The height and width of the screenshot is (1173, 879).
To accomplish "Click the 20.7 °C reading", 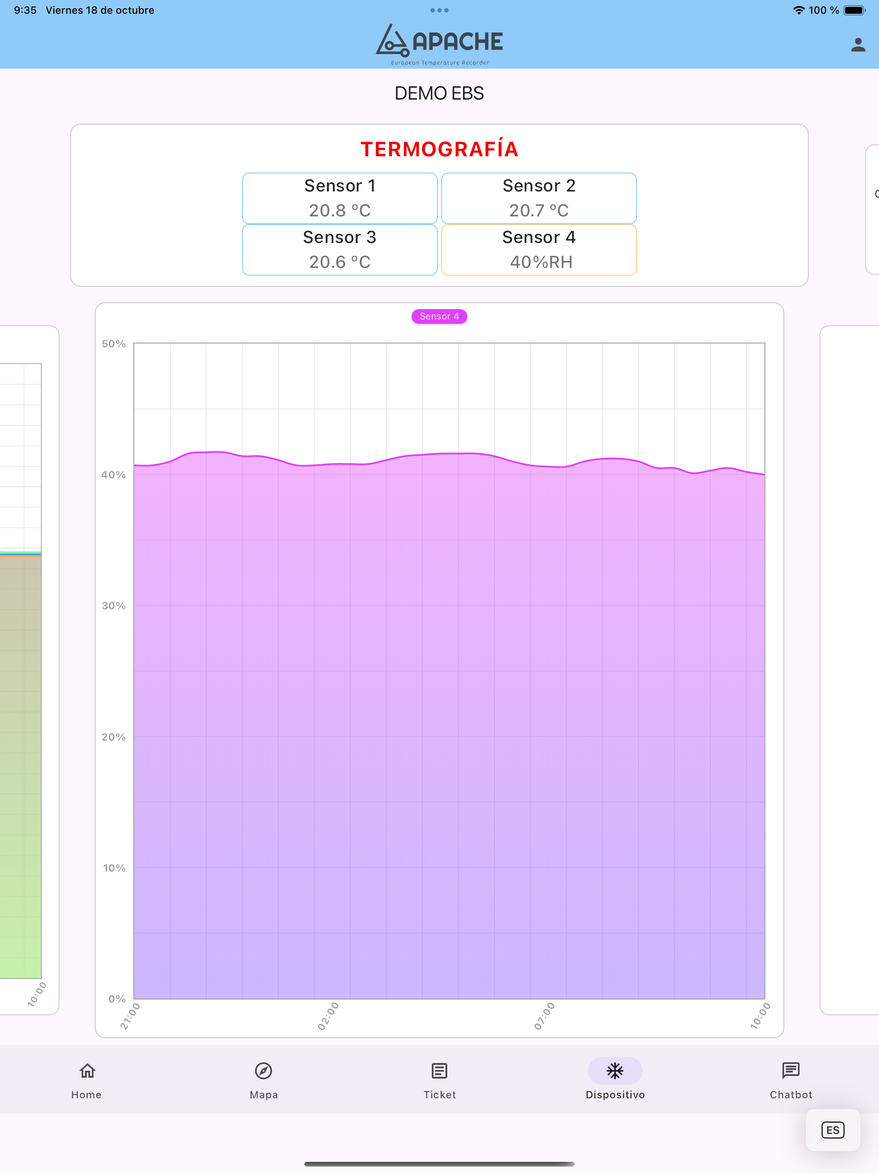I will (539, 210).
